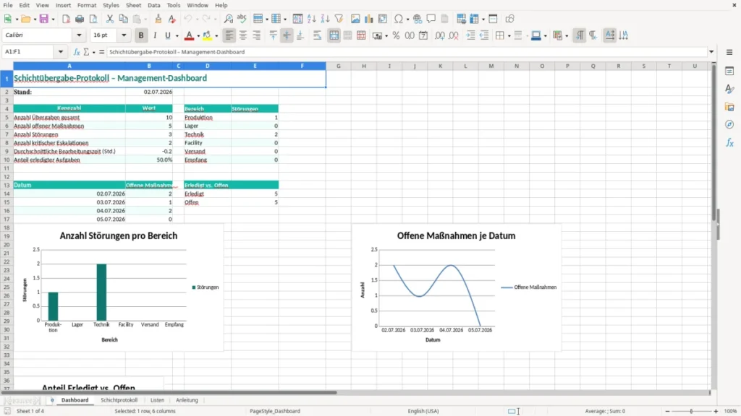This screenshot has width=741, height=416.
Task: Open the Function Wizard fx icon
Action: tap(77, 52)
